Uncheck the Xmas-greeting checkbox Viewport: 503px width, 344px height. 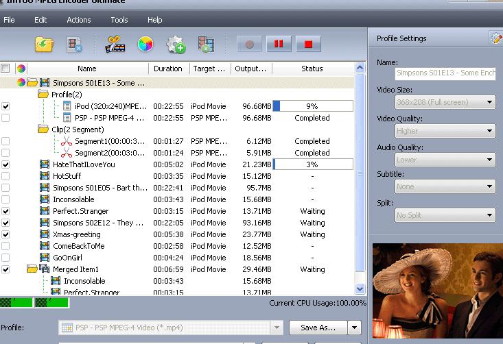coord(6,234)
